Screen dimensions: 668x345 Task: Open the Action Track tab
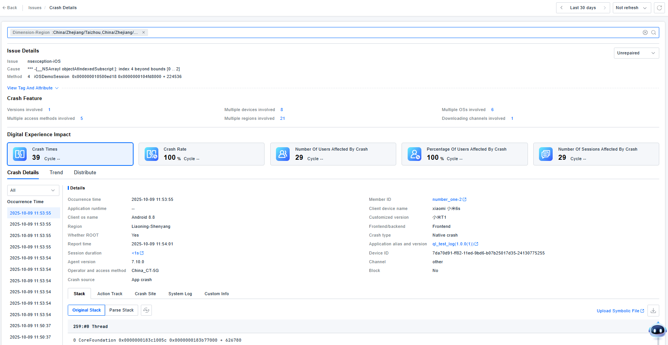110,294
